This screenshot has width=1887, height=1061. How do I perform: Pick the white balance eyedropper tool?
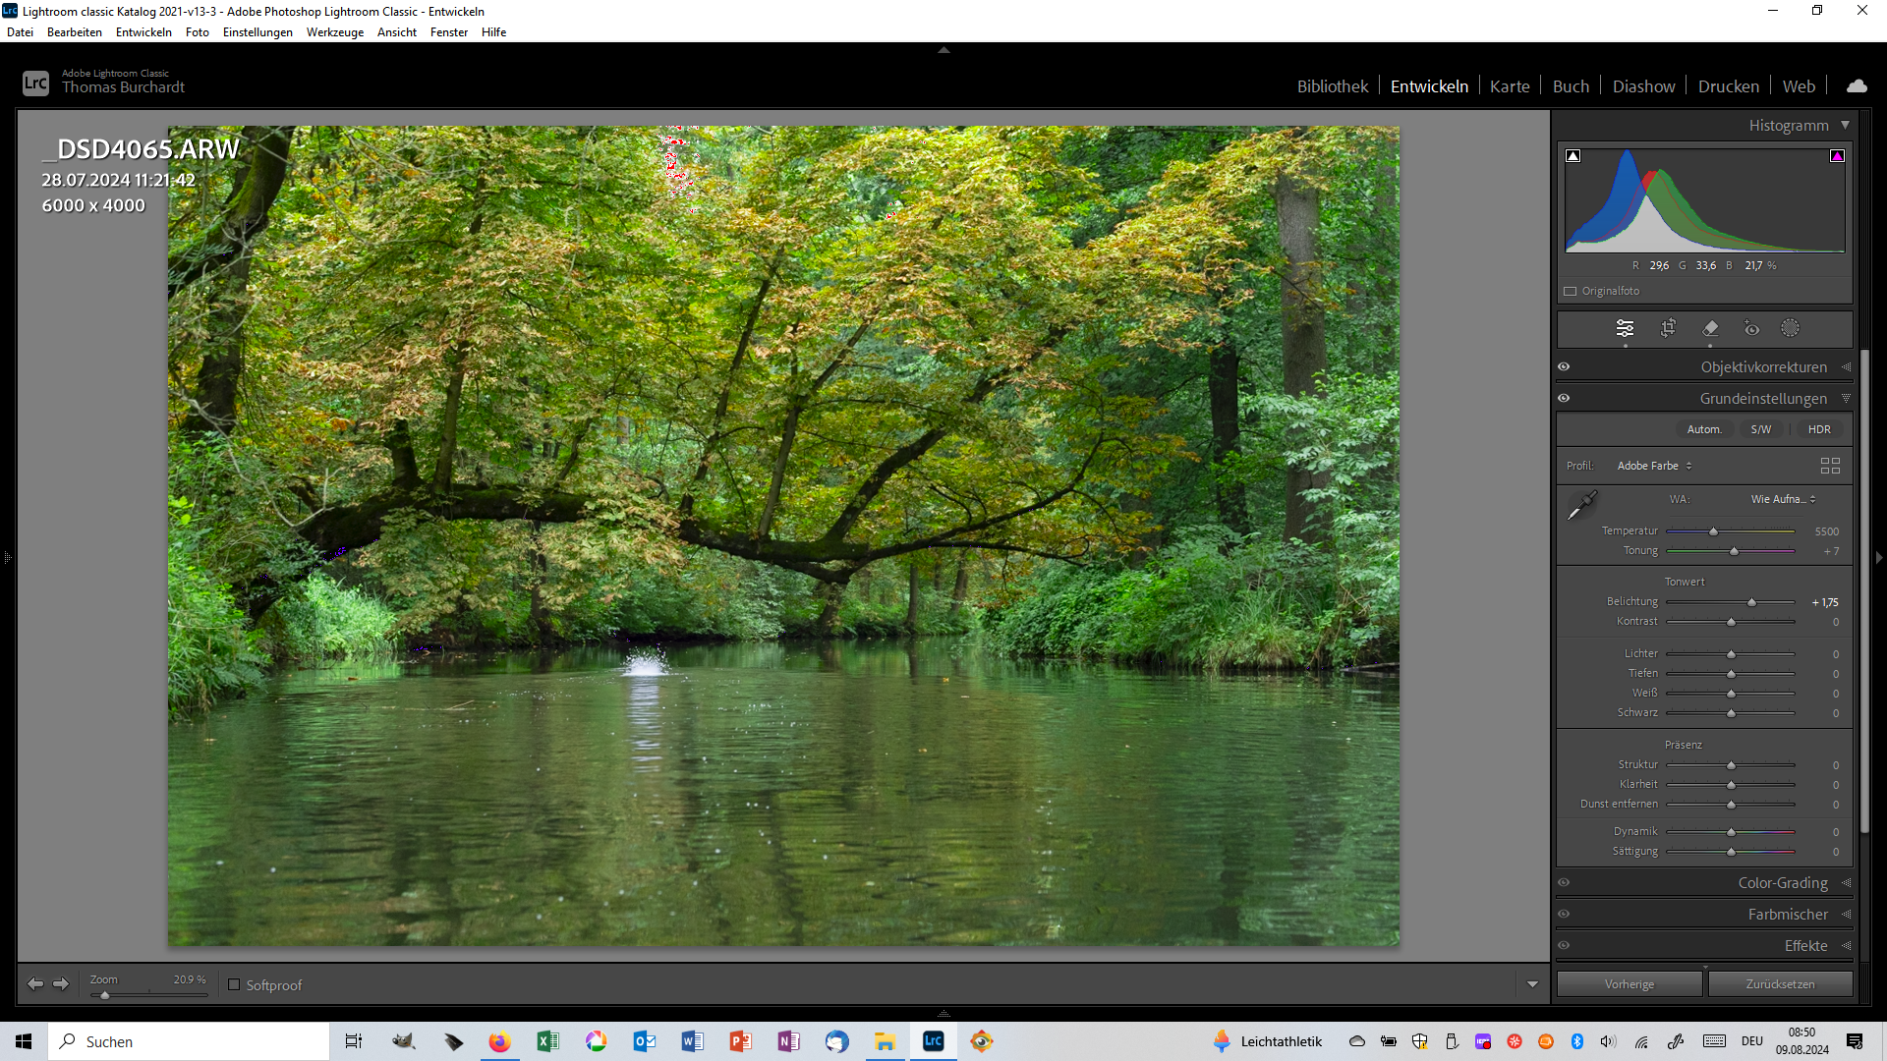tap(1581, 506)
